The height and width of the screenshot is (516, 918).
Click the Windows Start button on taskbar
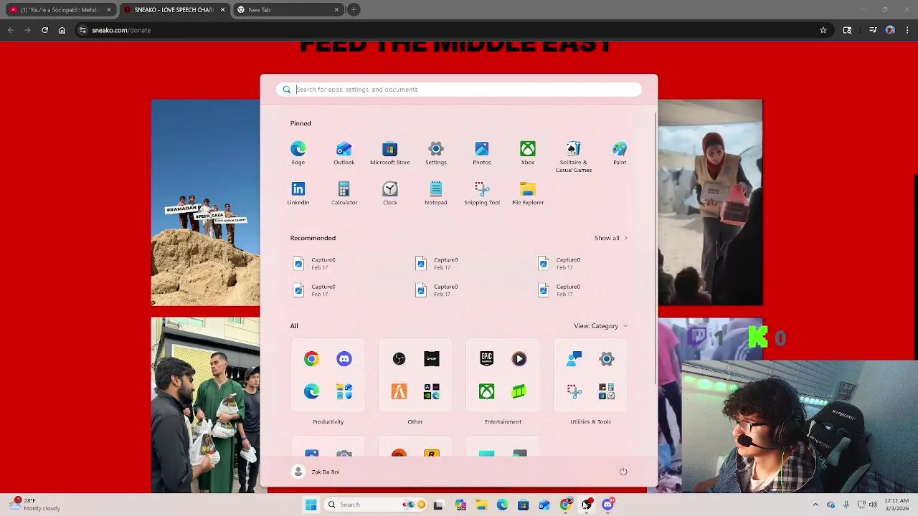pyautogui.click(x=311, y=505)
